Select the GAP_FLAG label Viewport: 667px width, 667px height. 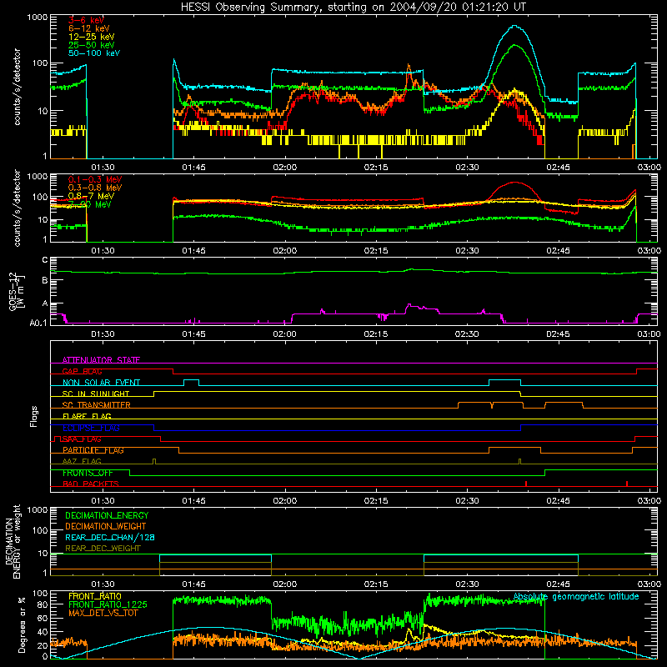tap(82, 371)
